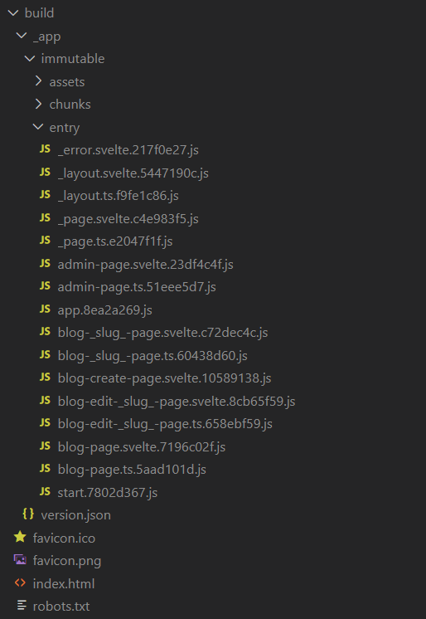
Task: Click JS icon of blog-create-page.svelte.10589138.js
Action: coord(45,377)
